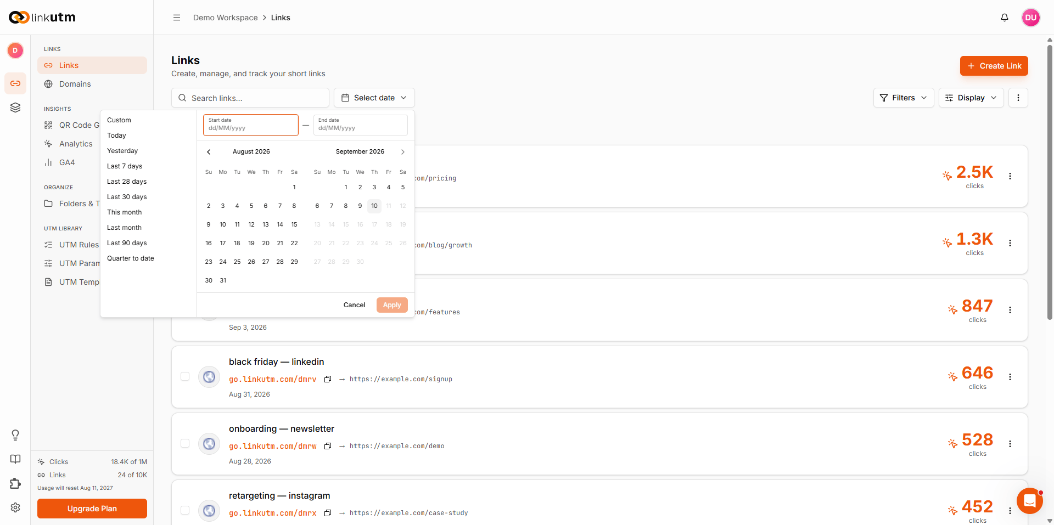The width and height of the screenshot is (1054, 525).
Task: Click Apply in the date picker
Action: pos(392,305)
